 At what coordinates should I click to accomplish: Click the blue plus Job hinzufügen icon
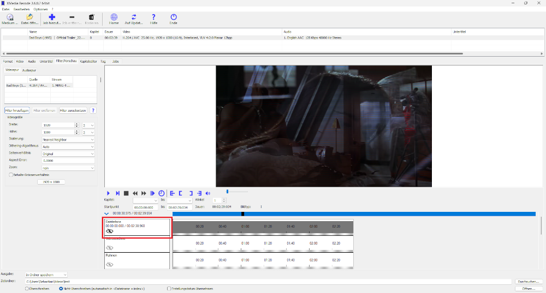point(52,17)
